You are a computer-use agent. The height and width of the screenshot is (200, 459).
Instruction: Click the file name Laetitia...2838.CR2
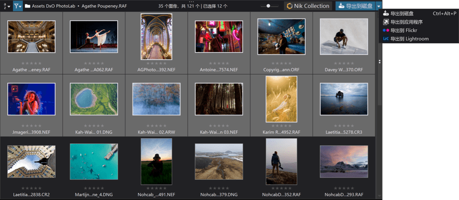point(31,195)
